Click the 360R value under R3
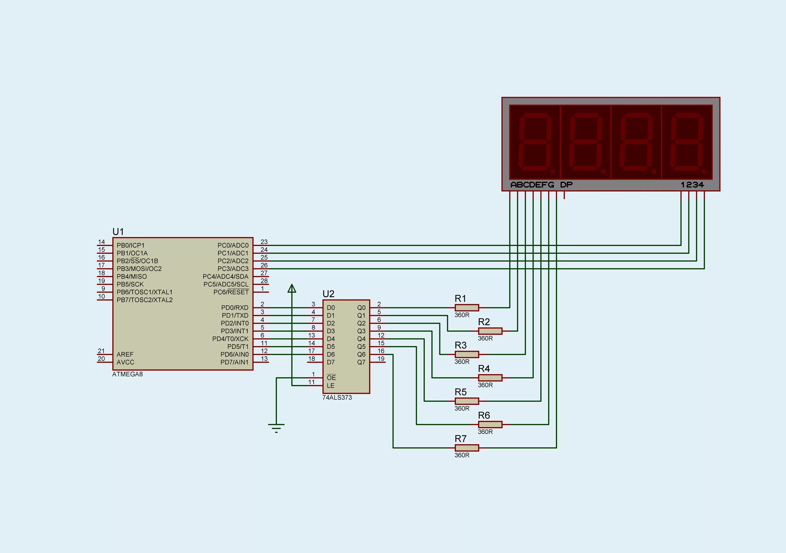 [x=462, y=362]
